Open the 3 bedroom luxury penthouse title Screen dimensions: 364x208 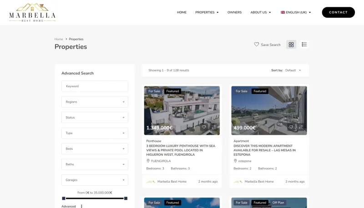point(181,150)
